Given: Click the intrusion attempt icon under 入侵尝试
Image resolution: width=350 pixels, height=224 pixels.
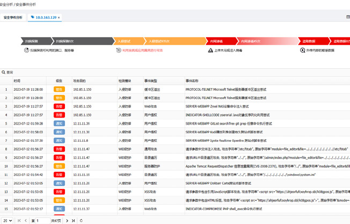Looking at the screenshot, I should [x=119, y=50].
